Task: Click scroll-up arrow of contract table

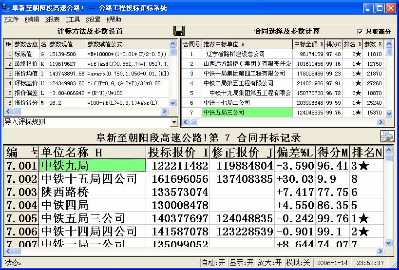Action: [x=389, y=43]
